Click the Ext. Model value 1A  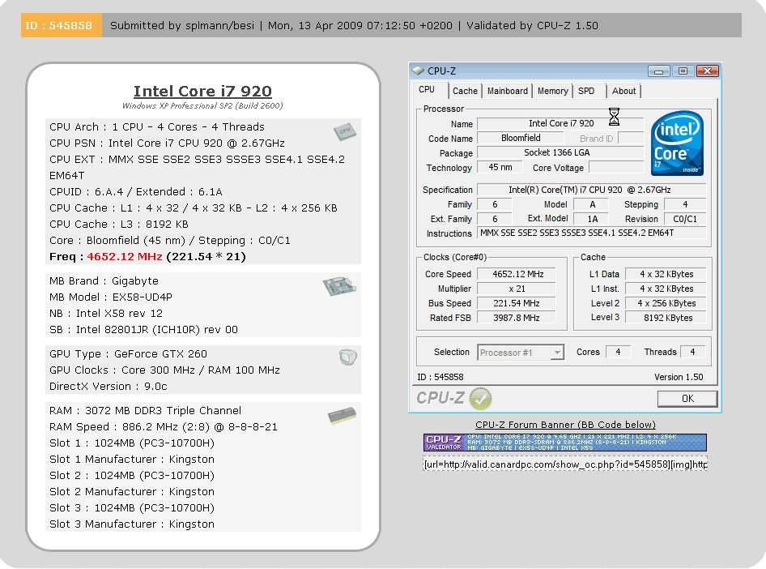(592, 219)
